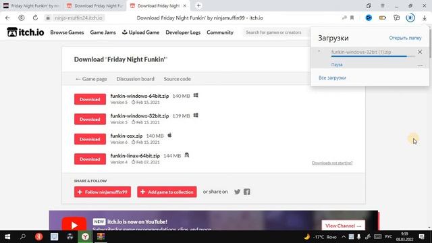Go to the itch.io home logo
Image resolution: width=432 pixels, height=243 pixels.
click(26, 32)
